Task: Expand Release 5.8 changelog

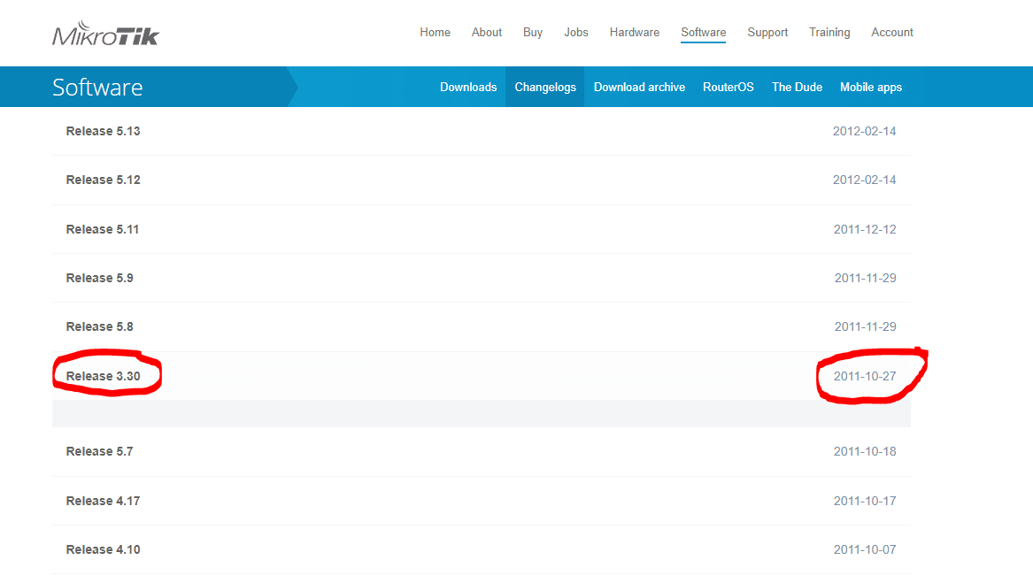Action: pyautogui.click(x=482, y=326)
